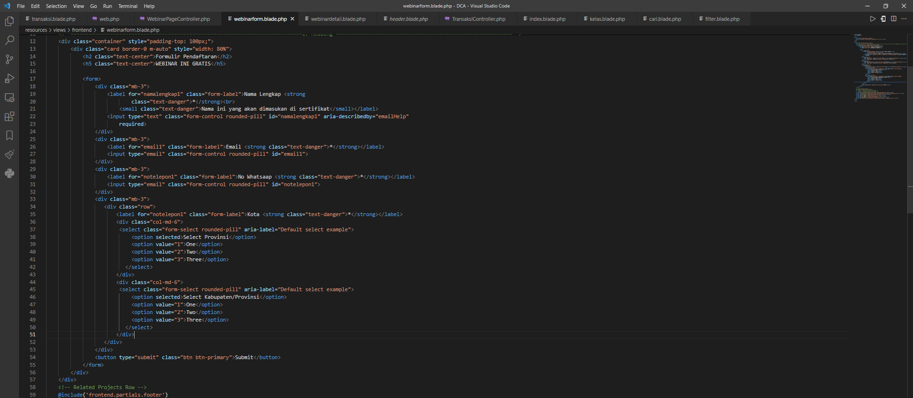Open the Explorer view in activity bar
The width and height of the screenshot is (913, 398).
(9, 22)
